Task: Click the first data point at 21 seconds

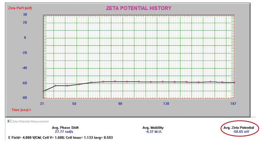Action: [43, 91]
